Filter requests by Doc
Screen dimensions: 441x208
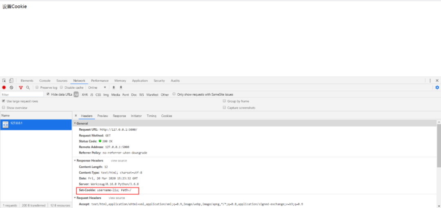point(134,94)
